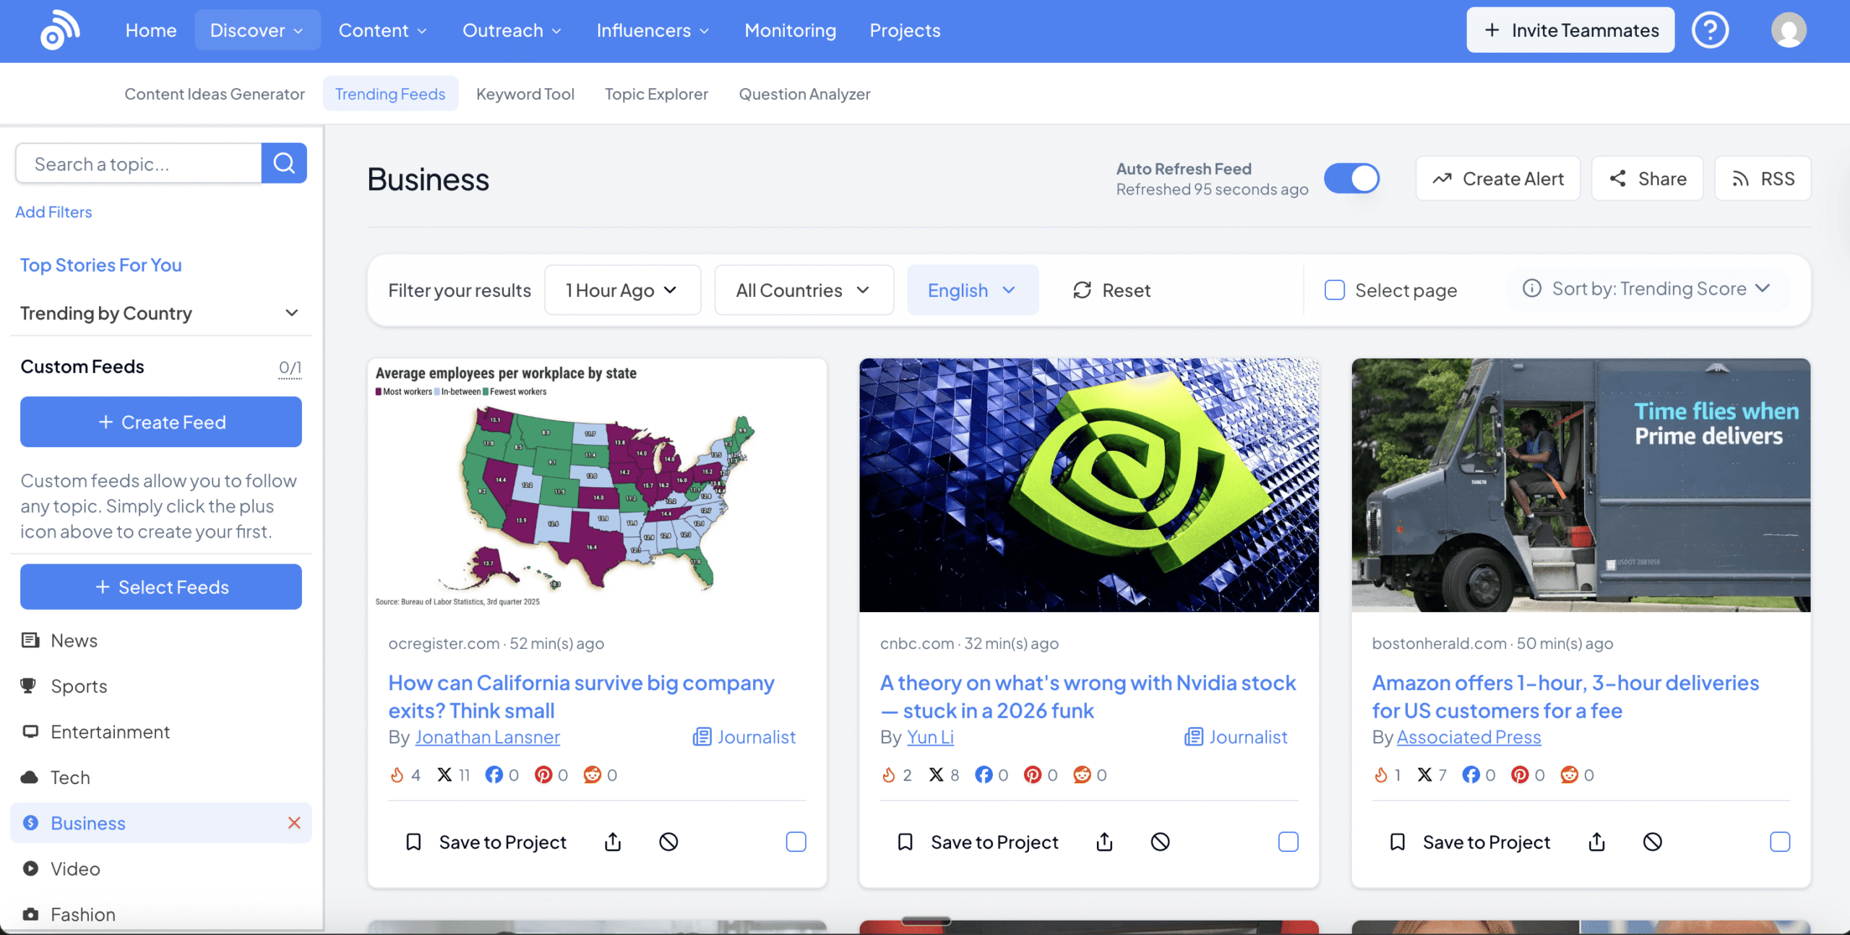
Task: Click bookmark icon on Nvidia article card
Action: point(905,842)
